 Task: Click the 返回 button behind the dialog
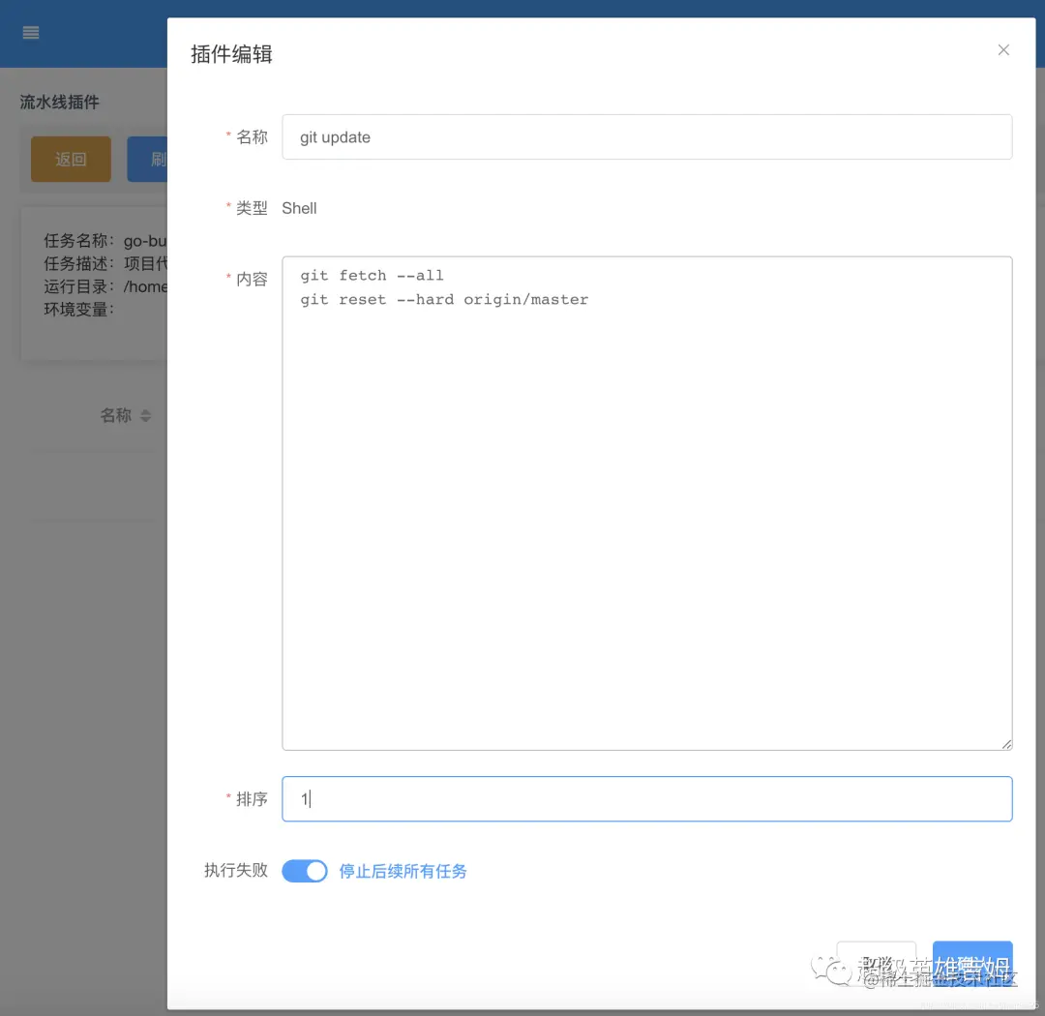point(71,159)
